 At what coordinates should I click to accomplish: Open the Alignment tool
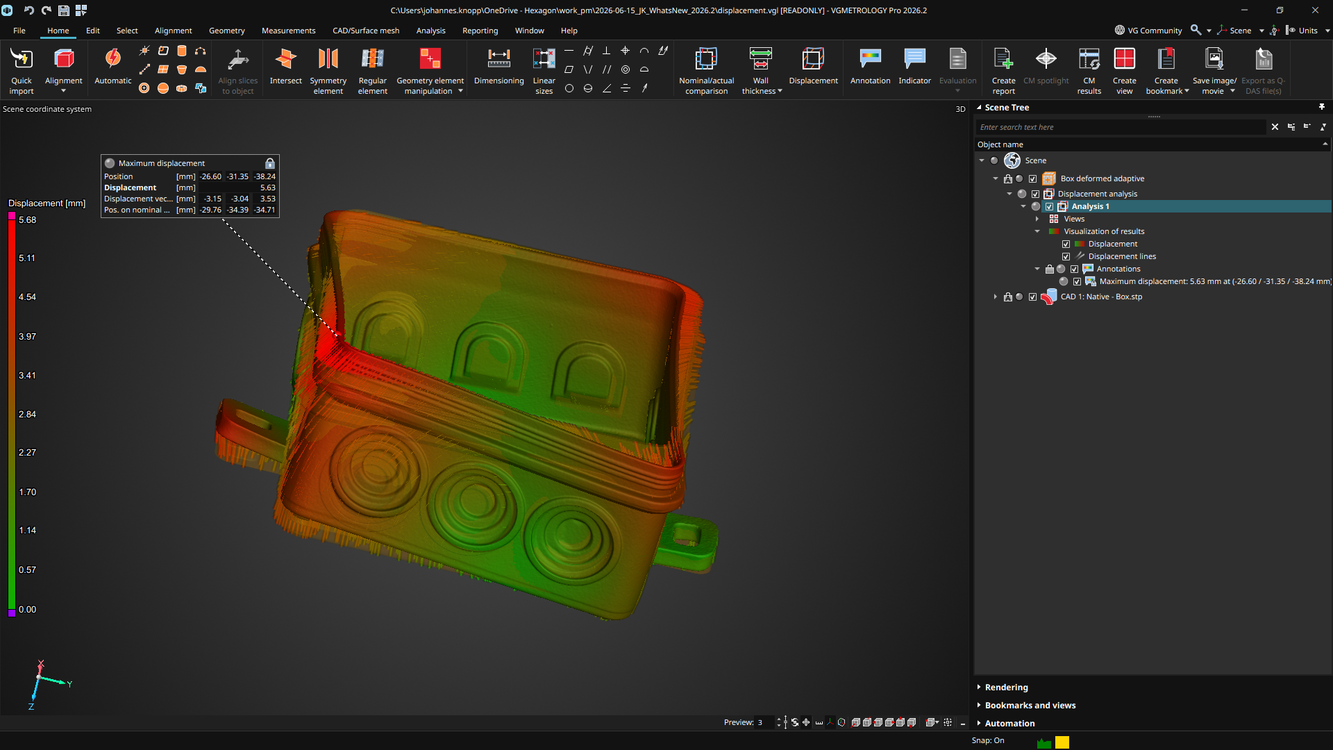[x=63, y=71]
